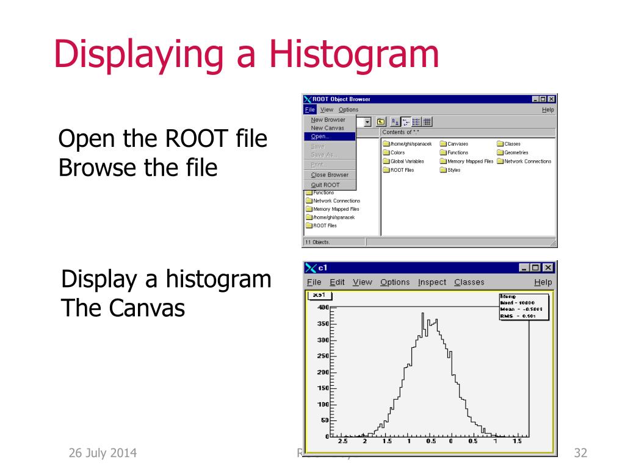
Task: Open Options menu in ROOT Object Browser
Action: 349,110
